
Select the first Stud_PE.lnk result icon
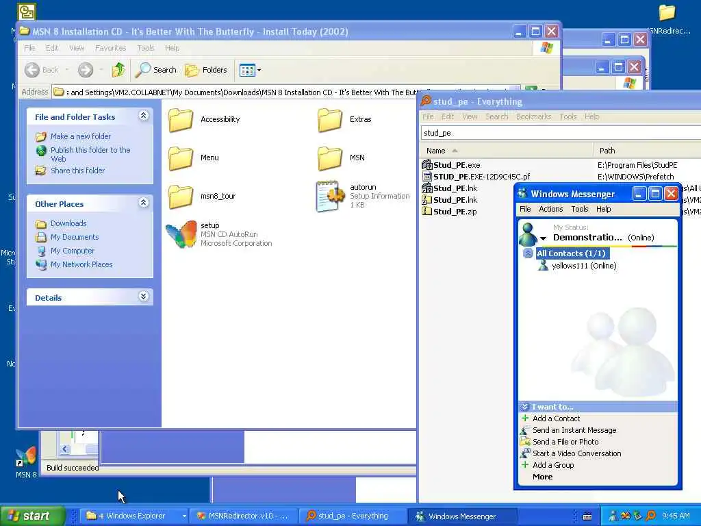(427, 188)
